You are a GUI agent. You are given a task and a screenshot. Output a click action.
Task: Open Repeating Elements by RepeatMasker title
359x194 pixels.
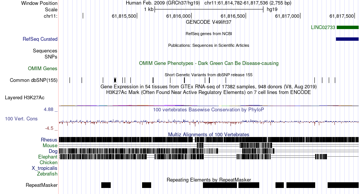(x=209, y=180)
